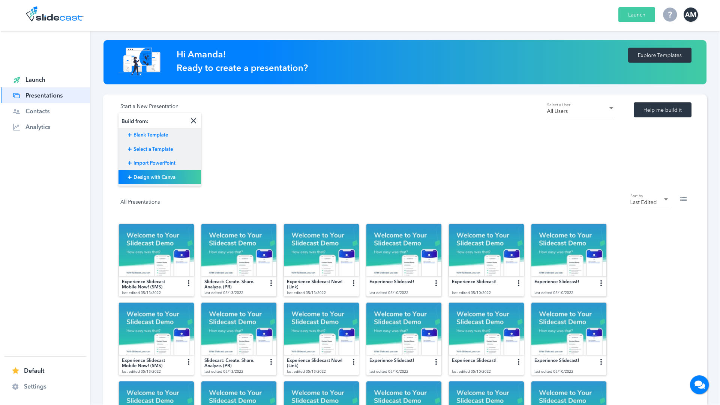Viewport: 720px width, 405px height.
Task: Close the Build from panel
Action: pyautogui.click(x=193, y=121)
